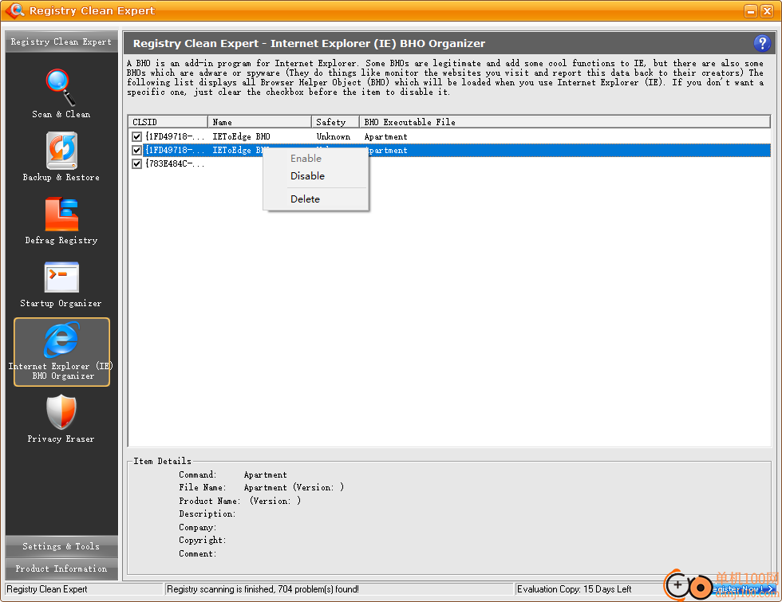
Task: Choose Disable from the context menu
Action: (307, 176)
